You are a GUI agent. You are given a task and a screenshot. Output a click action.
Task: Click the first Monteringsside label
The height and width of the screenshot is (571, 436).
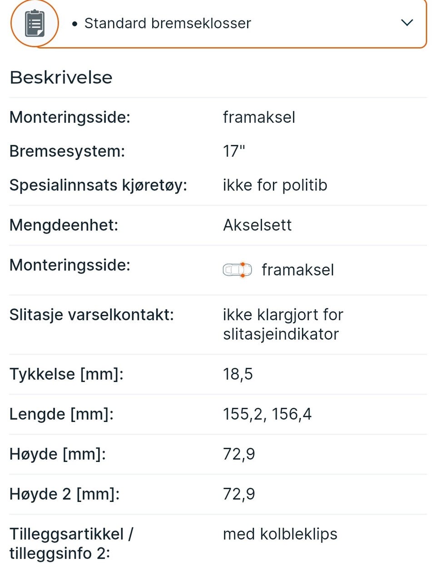[70, 117]
